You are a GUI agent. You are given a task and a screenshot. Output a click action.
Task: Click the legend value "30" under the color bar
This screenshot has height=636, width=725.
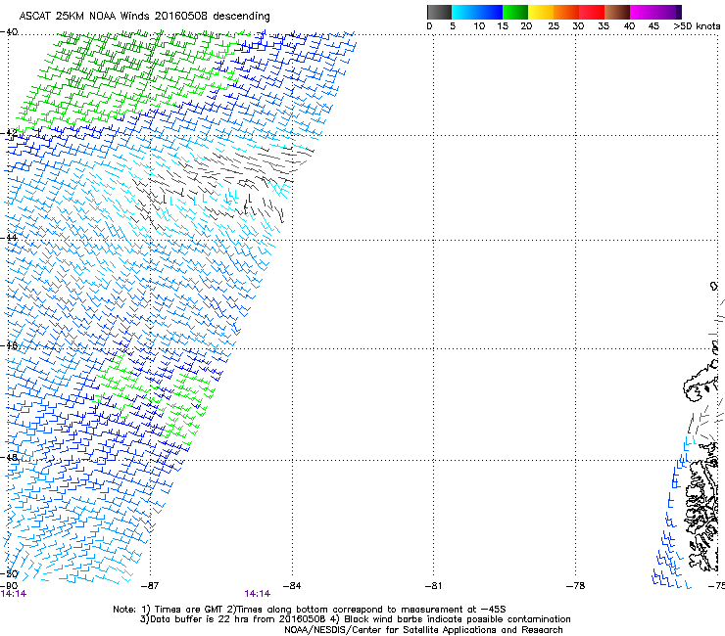point(578,26)
